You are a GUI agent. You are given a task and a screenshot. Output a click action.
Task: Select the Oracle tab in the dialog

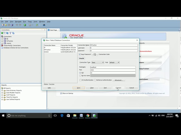click(81, 58)
